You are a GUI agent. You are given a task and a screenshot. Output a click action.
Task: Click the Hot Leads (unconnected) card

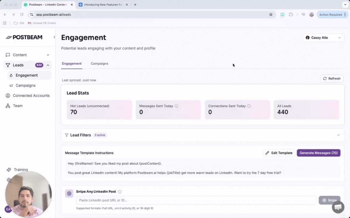(99, 110)
